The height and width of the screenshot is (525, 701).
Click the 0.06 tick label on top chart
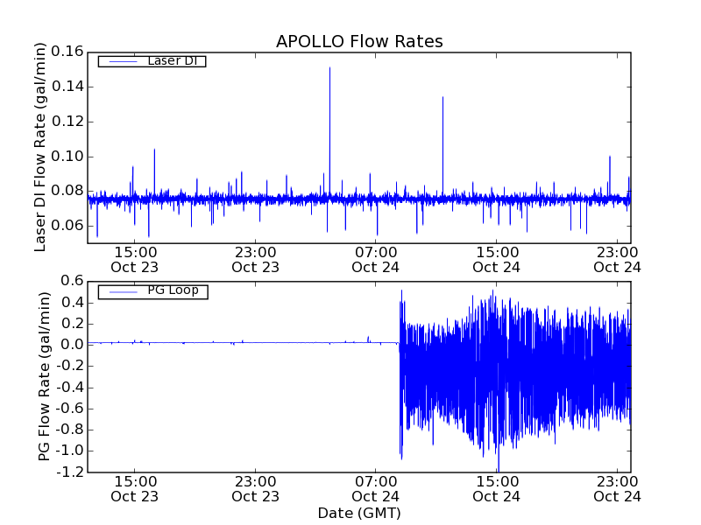coord(67,226)
